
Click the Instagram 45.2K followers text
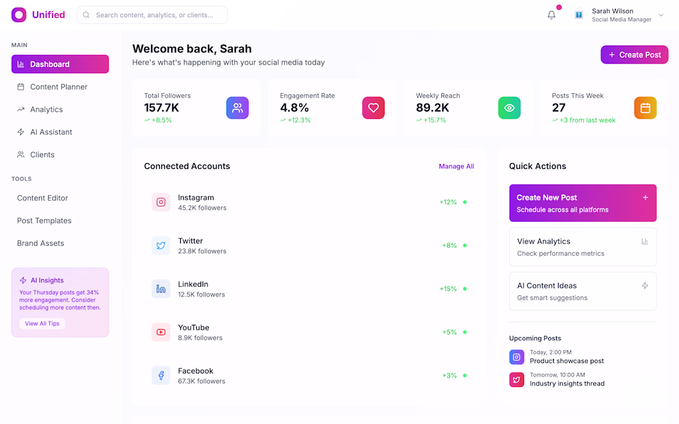(202, 208)
